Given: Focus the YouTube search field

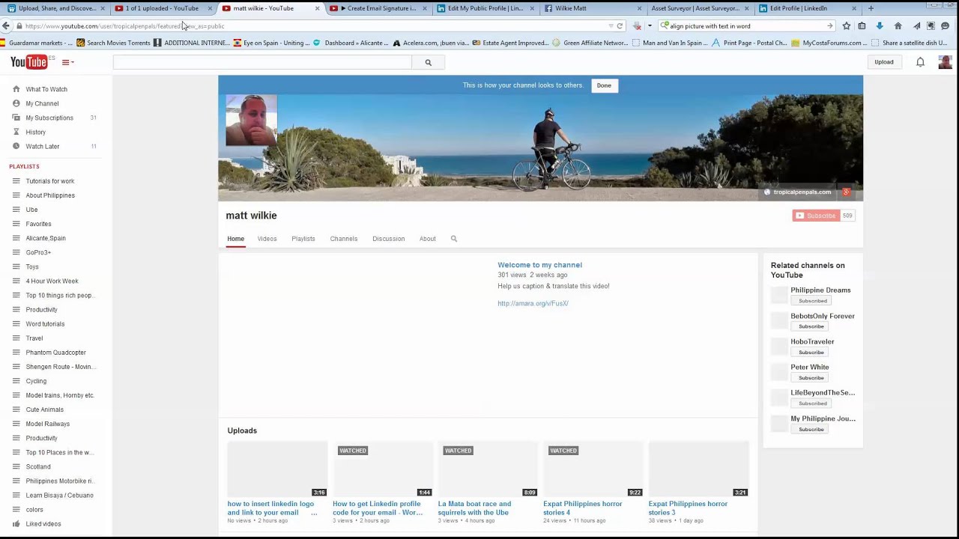Looking at the screenshot, I should click(x=262, y=62).
